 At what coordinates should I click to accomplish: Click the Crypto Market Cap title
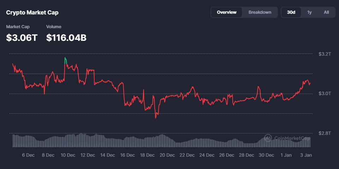pos(32,12)
